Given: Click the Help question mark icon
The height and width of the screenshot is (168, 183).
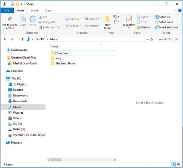Looking at the screenshot, I should pyautogui.click(x=180, y=11).
